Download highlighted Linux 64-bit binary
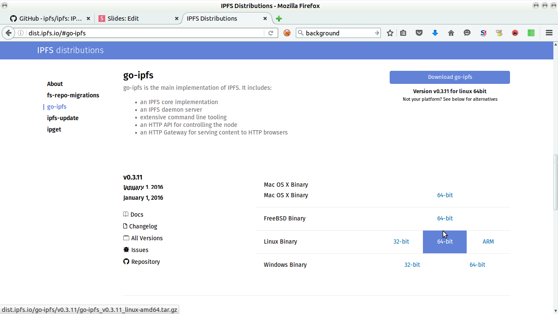The width and height of the screenshot is (558, 314). point(445,242)
